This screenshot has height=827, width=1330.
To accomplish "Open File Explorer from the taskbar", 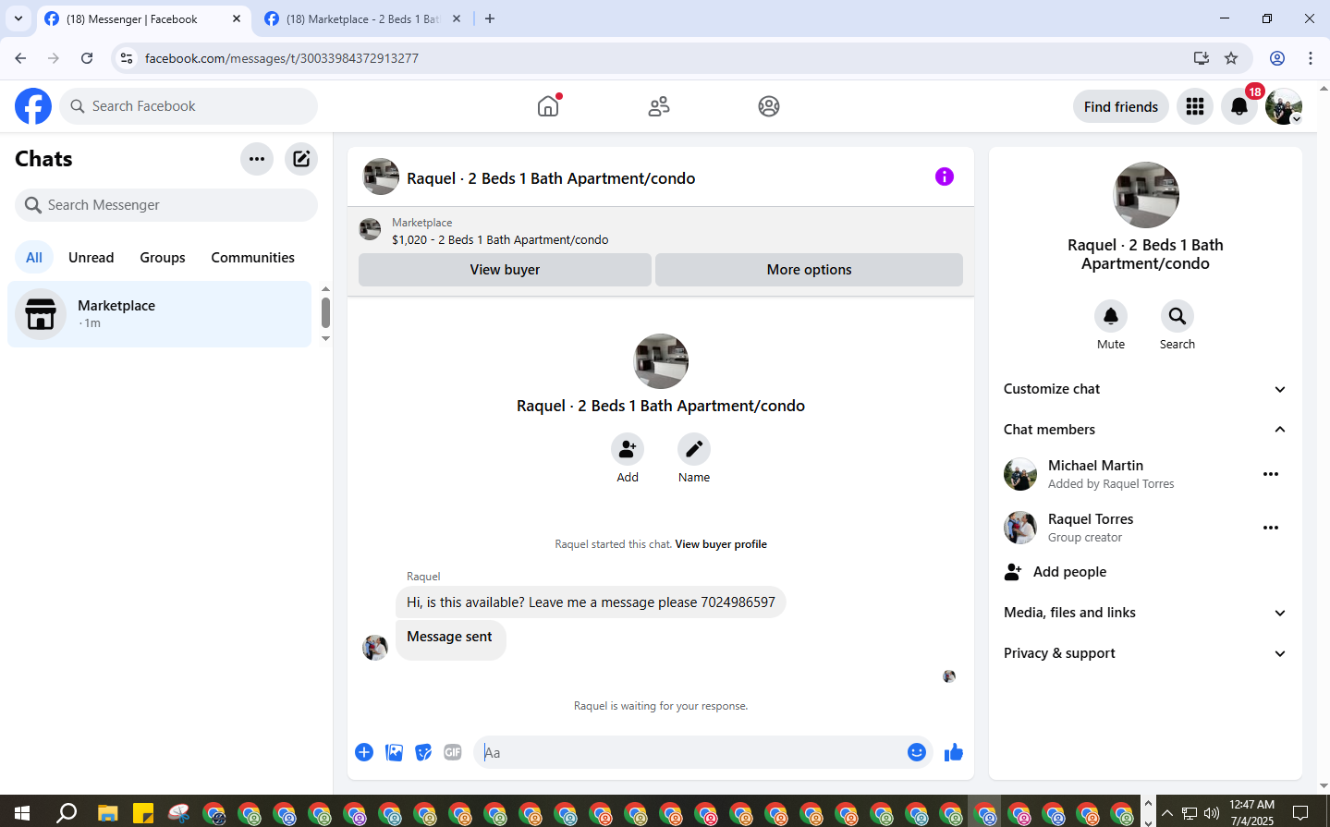I will pyautogui.click(x=108, y=813).
